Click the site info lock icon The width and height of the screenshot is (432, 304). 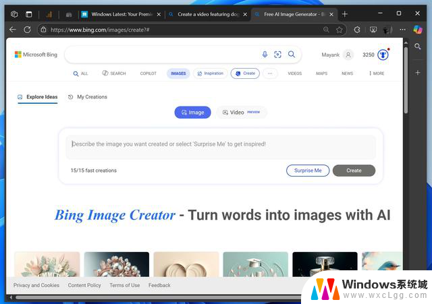tap(43, 30)
